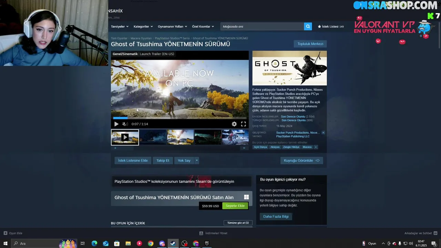
Task: Focus the Mağazada ara search field
Action: [262, 27]
